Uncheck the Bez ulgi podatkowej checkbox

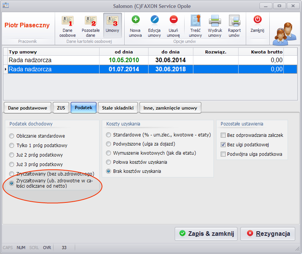pos(223,144)
